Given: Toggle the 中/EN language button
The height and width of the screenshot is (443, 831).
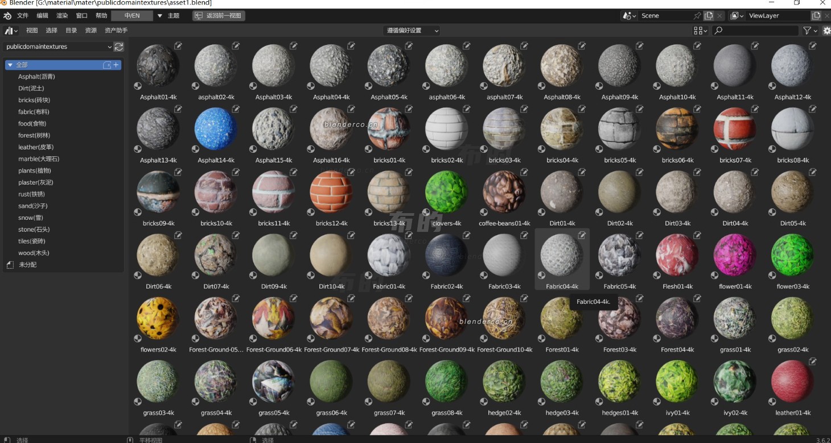Looking at the screenshot, I should (x=132, y=16).
